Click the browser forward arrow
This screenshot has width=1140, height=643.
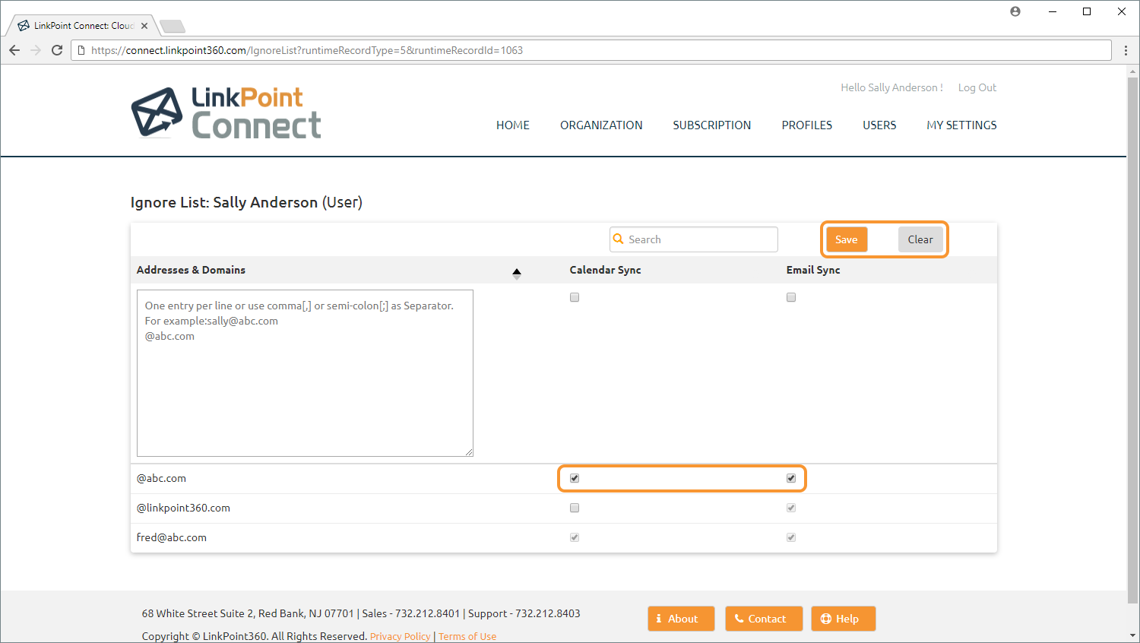click(36, 50)
